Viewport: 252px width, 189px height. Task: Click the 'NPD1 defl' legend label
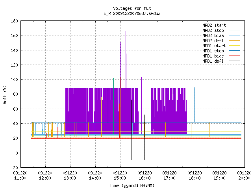[x=213, y=61]
